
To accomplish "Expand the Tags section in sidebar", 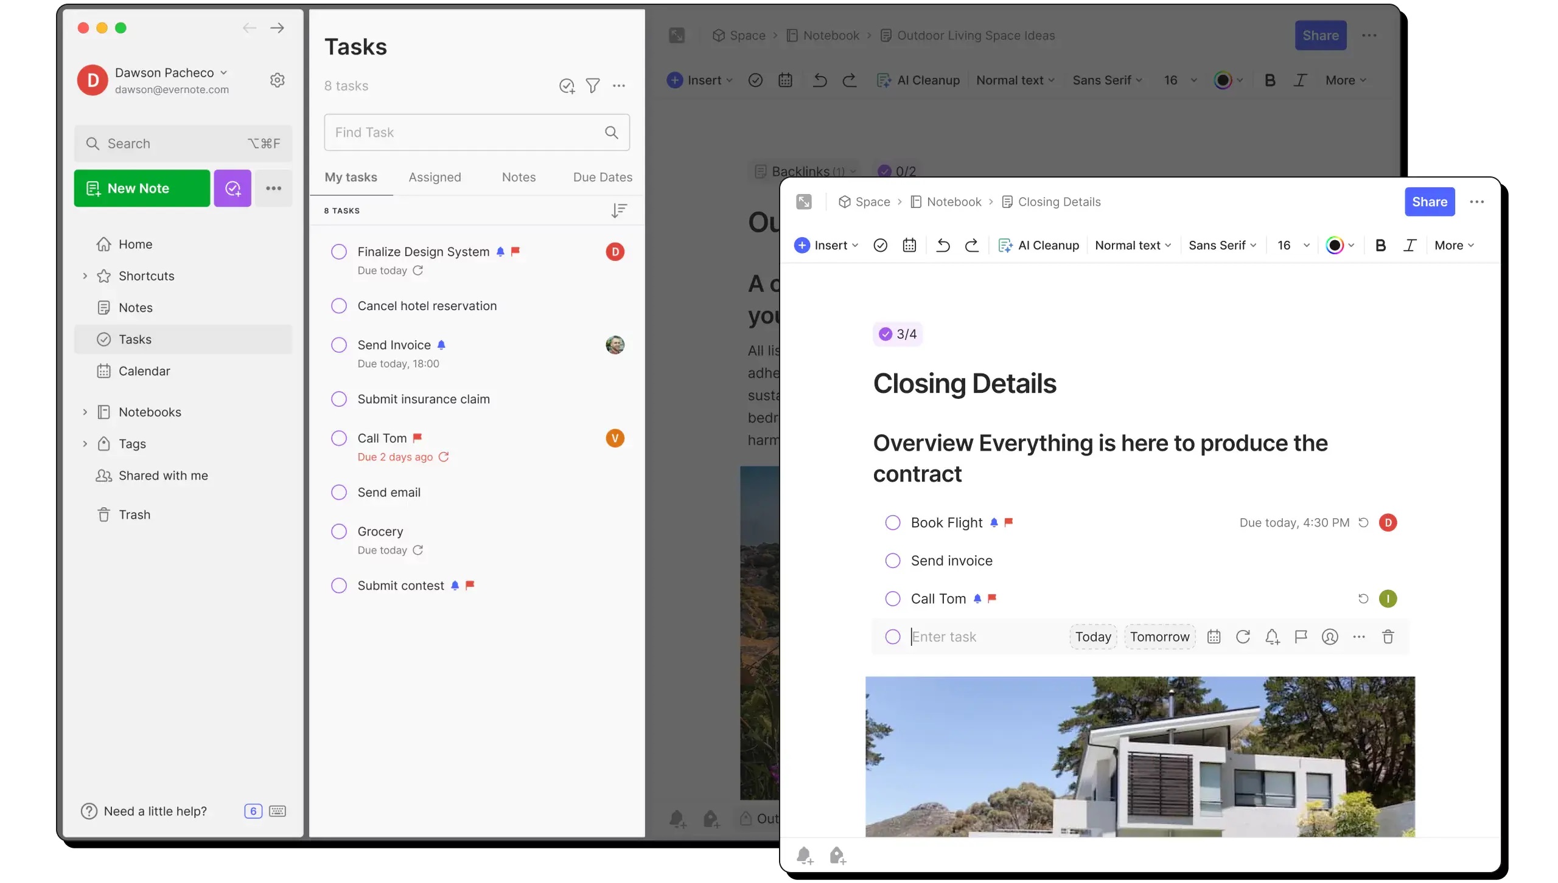I will 83,443.
